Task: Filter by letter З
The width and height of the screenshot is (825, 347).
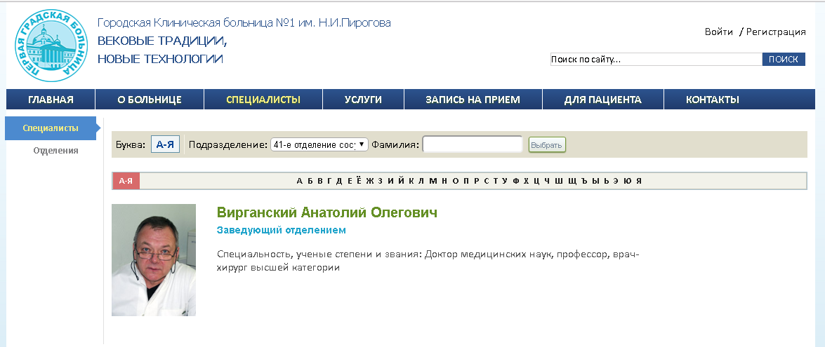Action: coord(380,181)
